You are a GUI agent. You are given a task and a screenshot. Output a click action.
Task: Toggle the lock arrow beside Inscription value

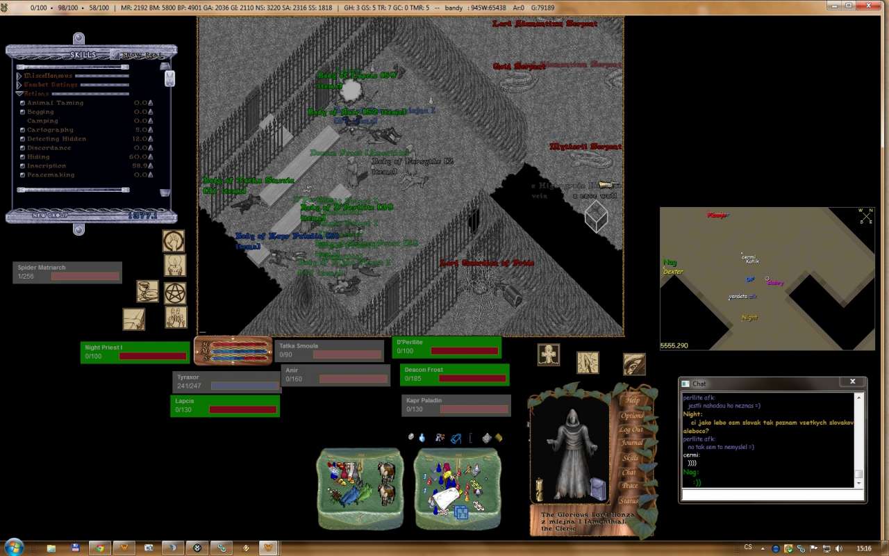150,166
